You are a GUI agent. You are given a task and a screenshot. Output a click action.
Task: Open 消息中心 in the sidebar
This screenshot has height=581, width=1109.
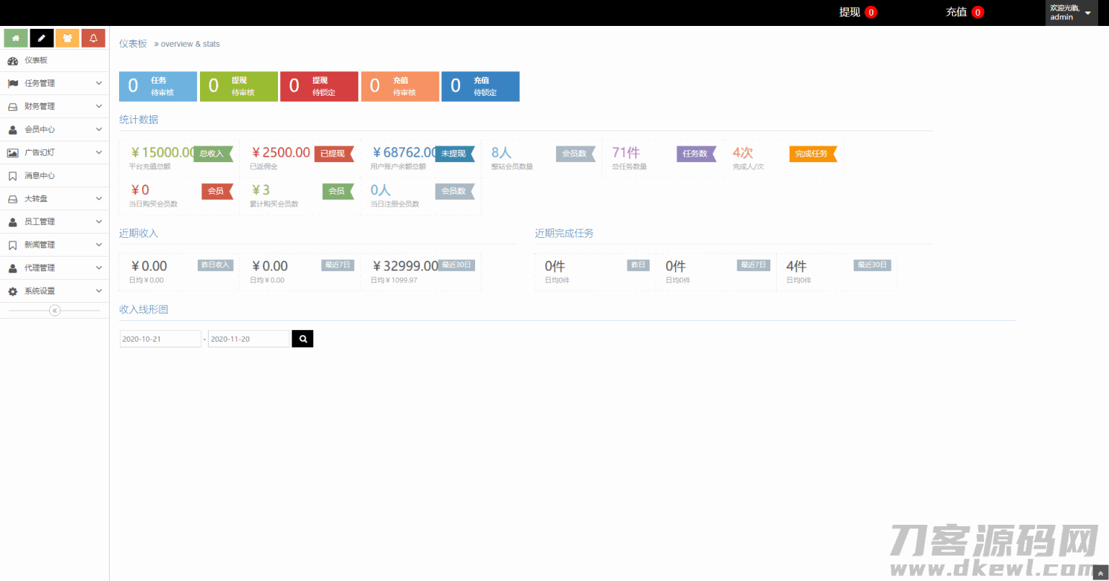click(x=40, y=176)
